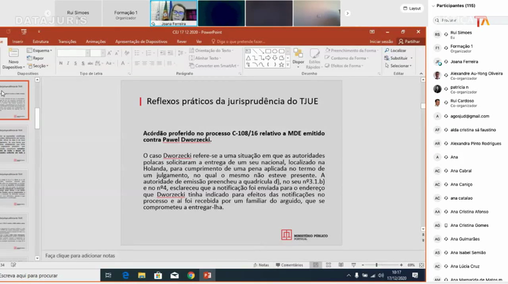This screenshot has width=508, height=284.
Task: Open Chrome from the taskbar
Action: click(x=190, y=275)
